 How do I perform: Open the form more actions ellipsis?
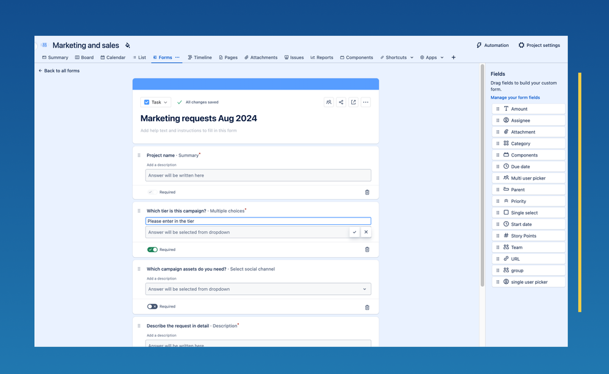366,102
